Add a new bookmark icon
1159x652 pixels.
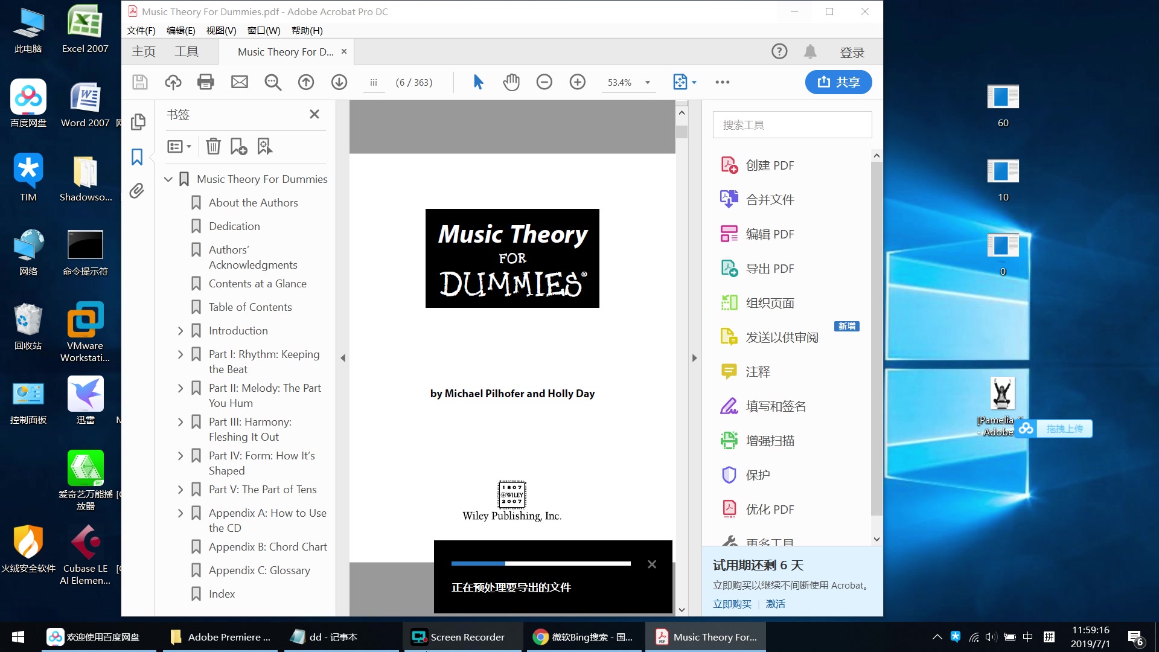click(x=238, y=146)
